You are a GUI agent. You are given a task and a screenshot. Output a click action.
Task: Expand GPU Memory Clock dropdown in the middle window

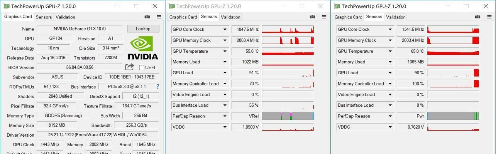[225, 40]
